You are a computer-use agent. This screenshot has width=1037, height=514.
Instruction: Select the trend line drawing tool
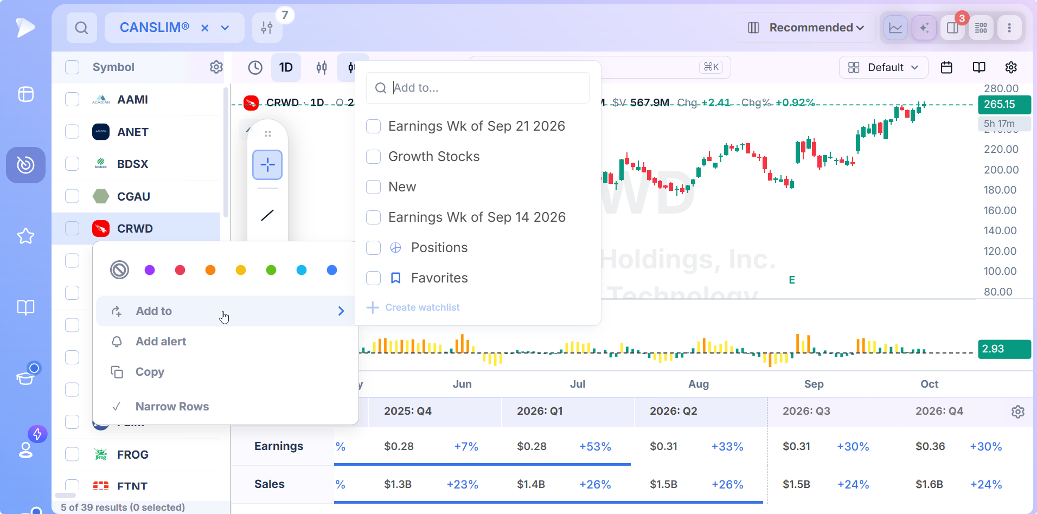tap(267, 215)
